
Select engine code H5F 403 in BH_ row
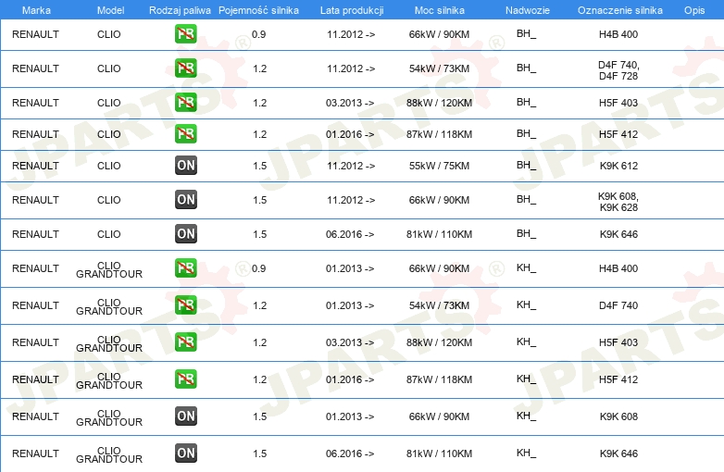(618, 103)
